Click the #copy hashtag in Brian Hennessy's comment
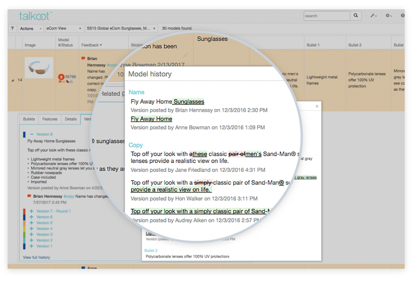The height and width of the screenshot is (281, 412). 69,196
